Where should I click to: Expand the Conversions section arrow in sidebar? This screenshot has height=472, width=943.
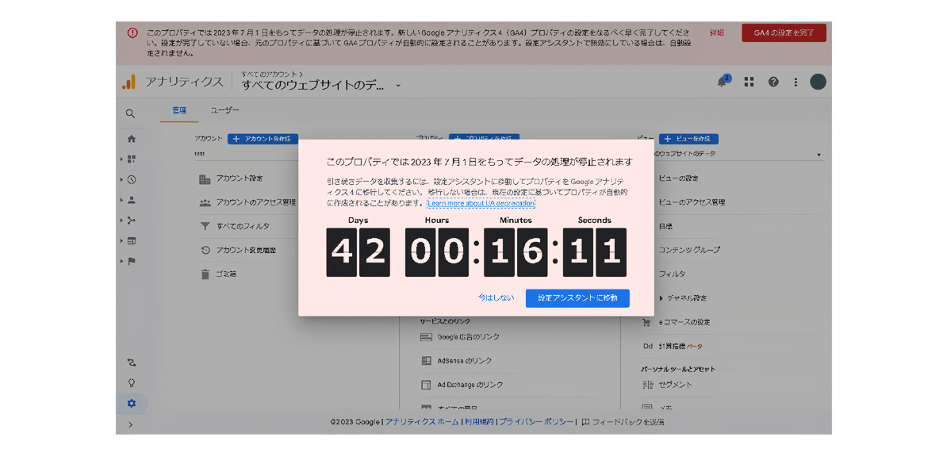(121, 262)
